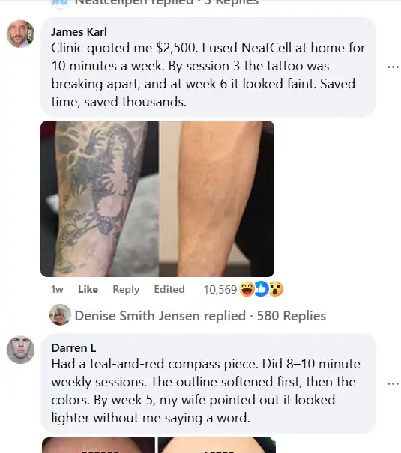
Task: Click Denise Smith Jensen's small avatar
Action: pos(60,315)
